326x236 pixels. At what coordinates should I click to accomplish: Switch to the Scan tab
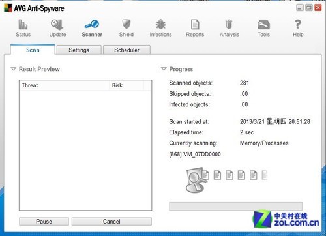(x=33, y=50)
